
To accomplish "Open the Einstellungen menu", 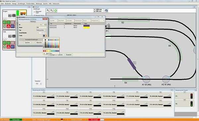I will point(22,4).
